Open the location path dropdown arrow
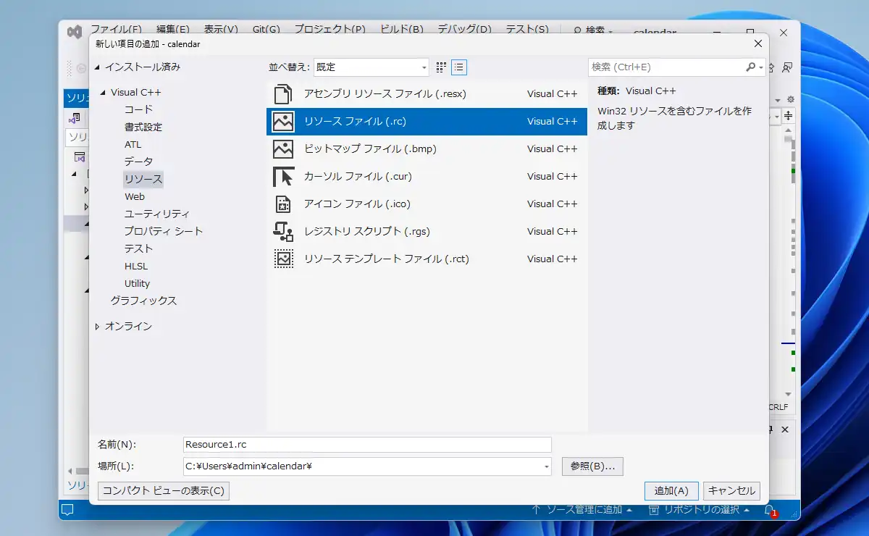Screen dimensions: 869x536 tap(547, 466)
